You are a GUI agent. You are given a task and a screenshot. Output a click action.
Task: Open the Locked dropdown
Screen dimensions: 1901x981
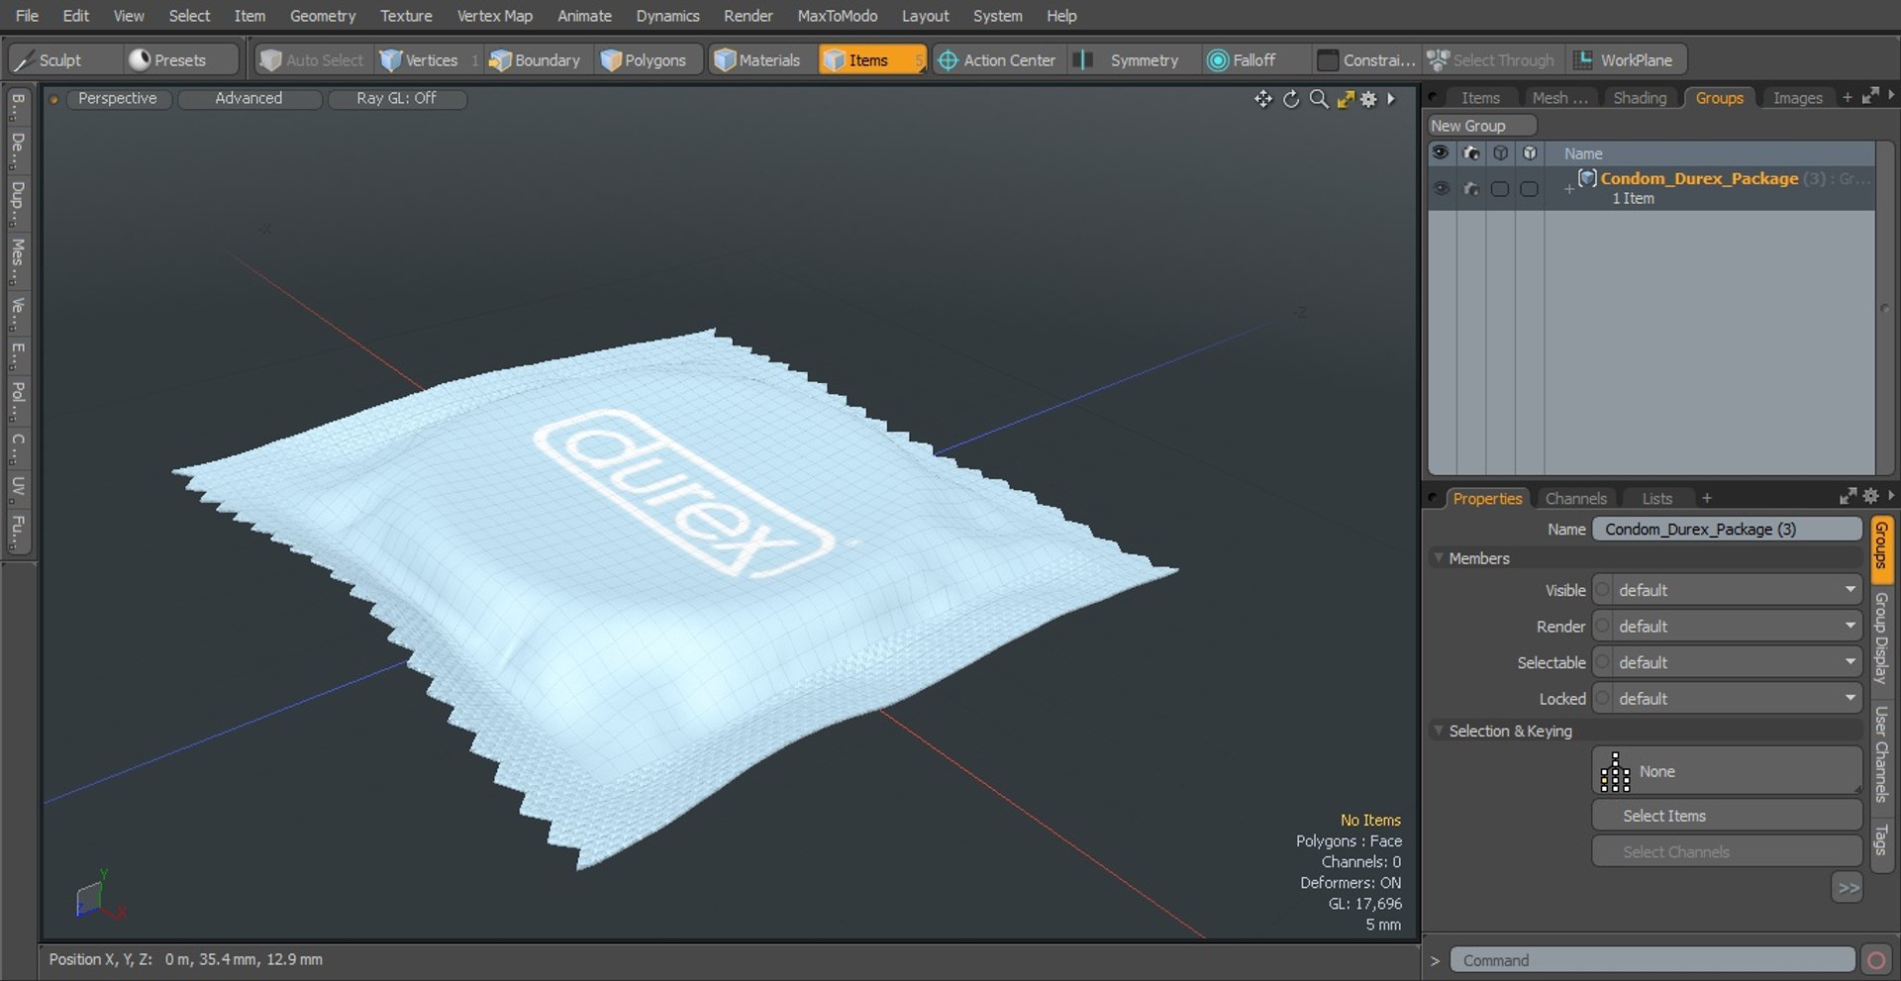point(1728,699)
